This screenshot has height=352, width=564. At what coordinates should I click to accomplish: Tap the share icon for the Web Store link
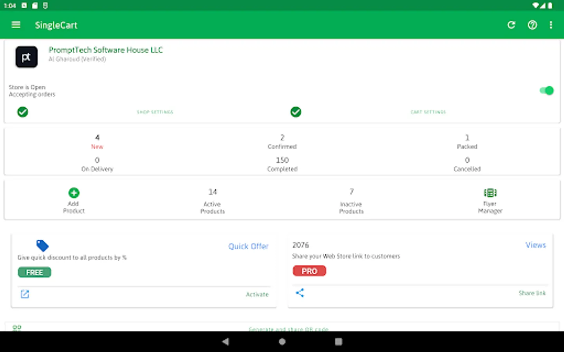click(x=300, y=293)
